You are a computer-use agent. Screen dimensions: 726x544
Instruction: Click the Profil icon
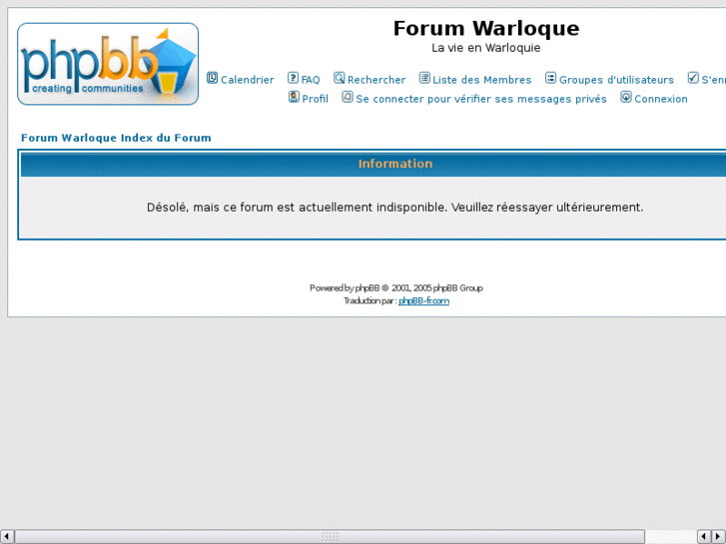(x=294, y=97)
